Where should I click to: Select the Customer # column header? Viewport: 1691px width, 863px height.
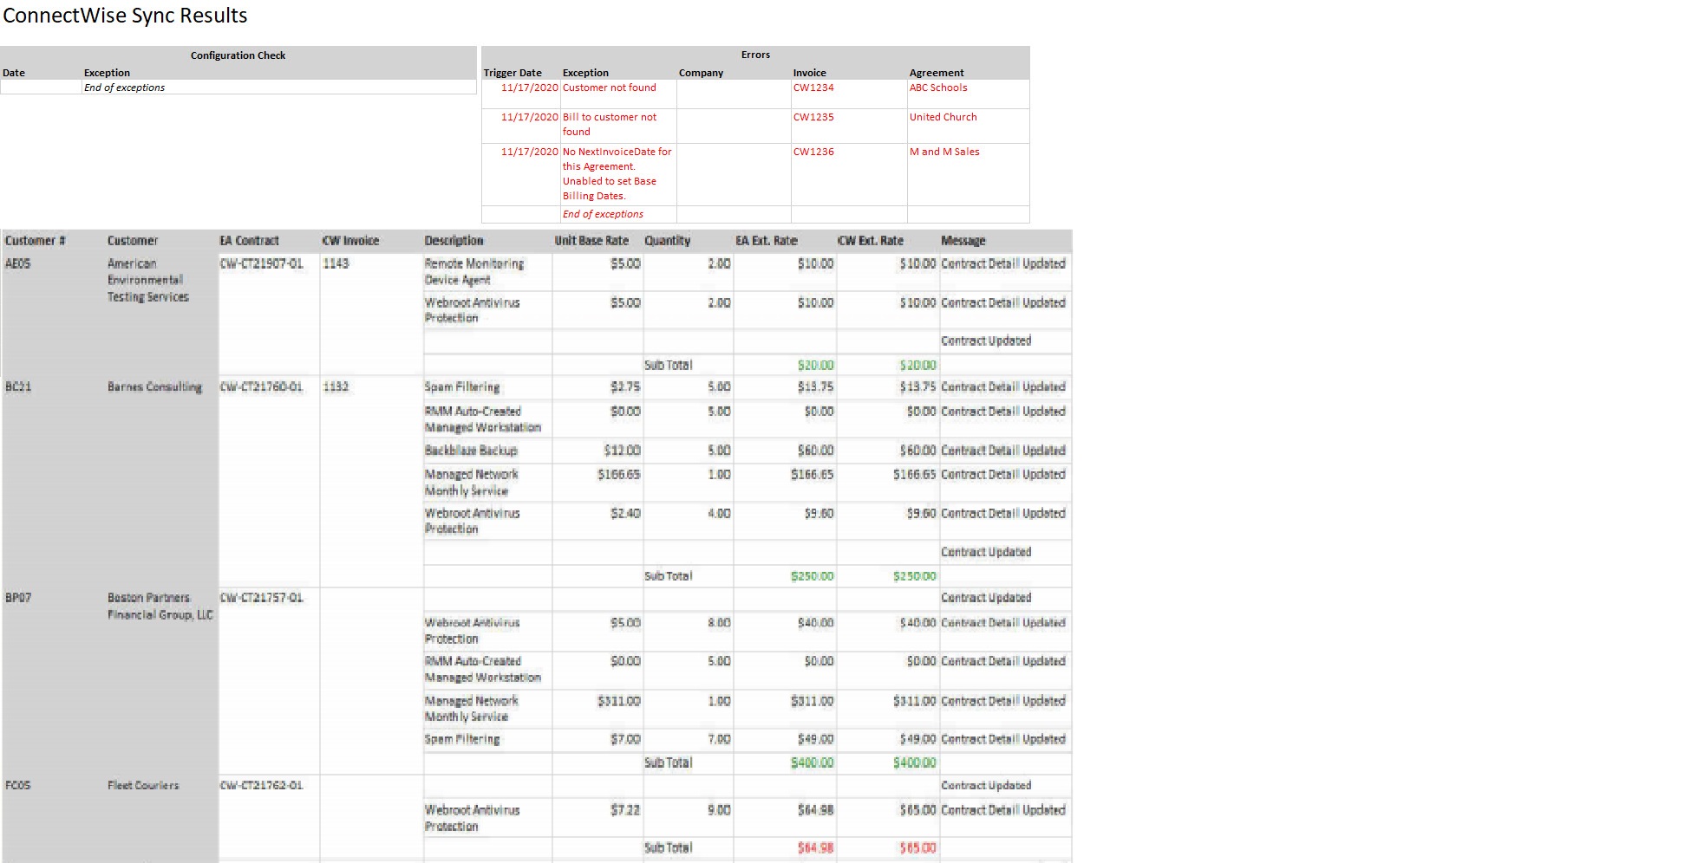click(x=36, y=241)
